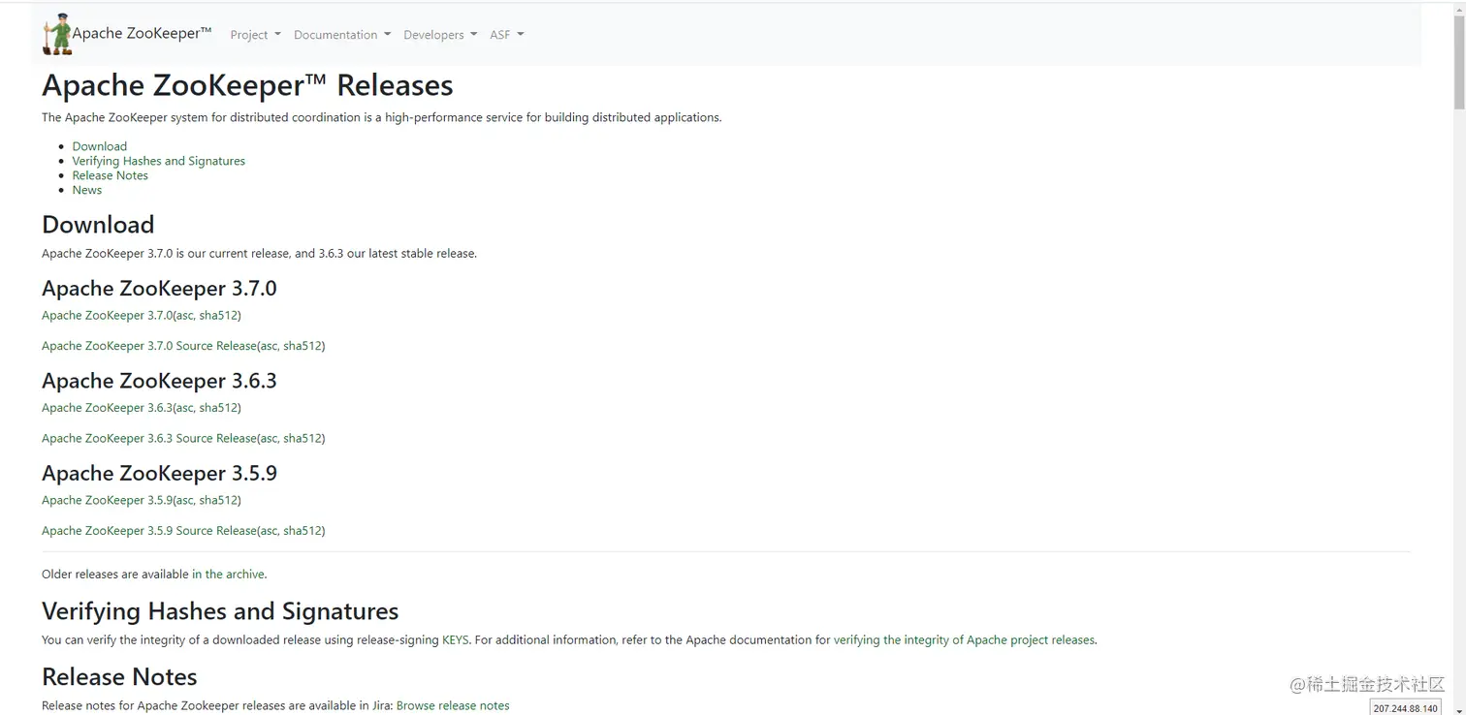Screen dimensions: 1466x715
Task: Open the release-signing KEYS link
Action: pos(456,640)
